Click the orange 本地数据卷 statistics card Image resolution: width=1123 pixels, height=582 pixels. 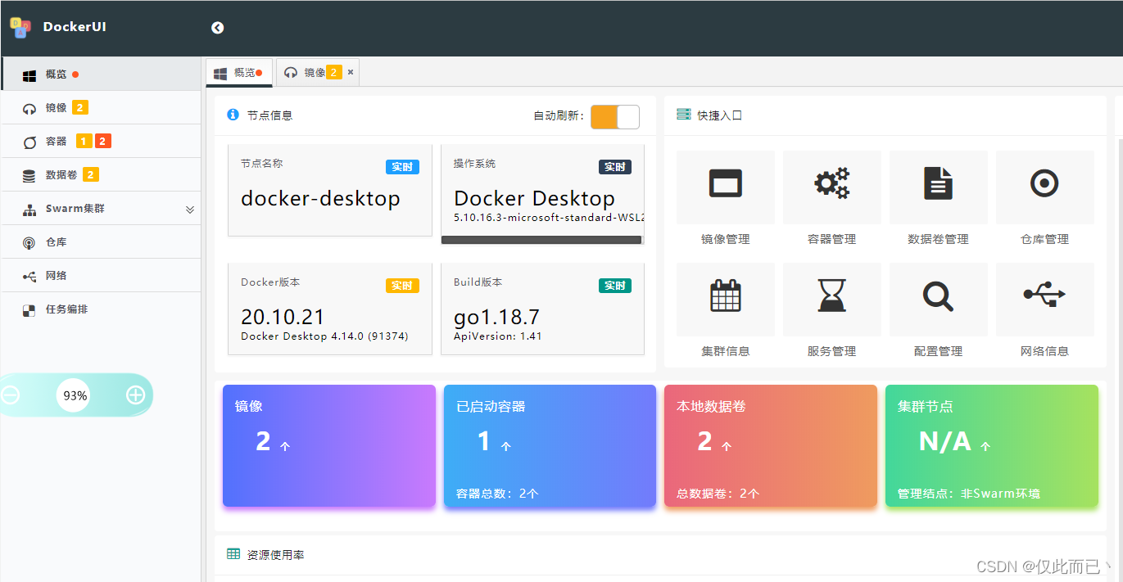point(771,446)
